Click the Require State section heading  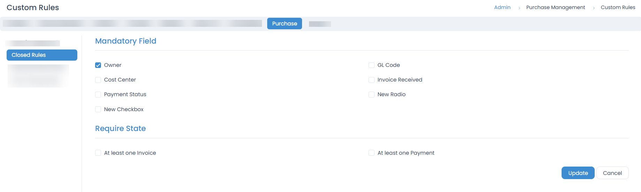click(x=120, y=129)
